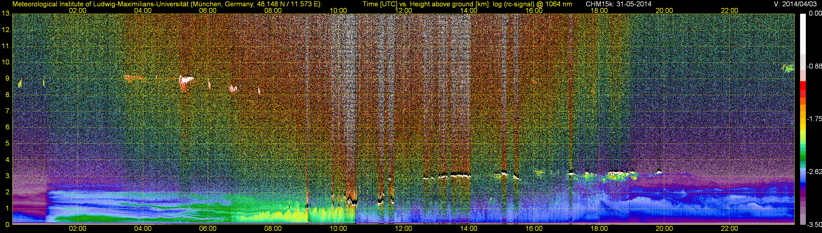Click the 10:00 label on the top time axis
822x233 pixels.
(338, 10)
